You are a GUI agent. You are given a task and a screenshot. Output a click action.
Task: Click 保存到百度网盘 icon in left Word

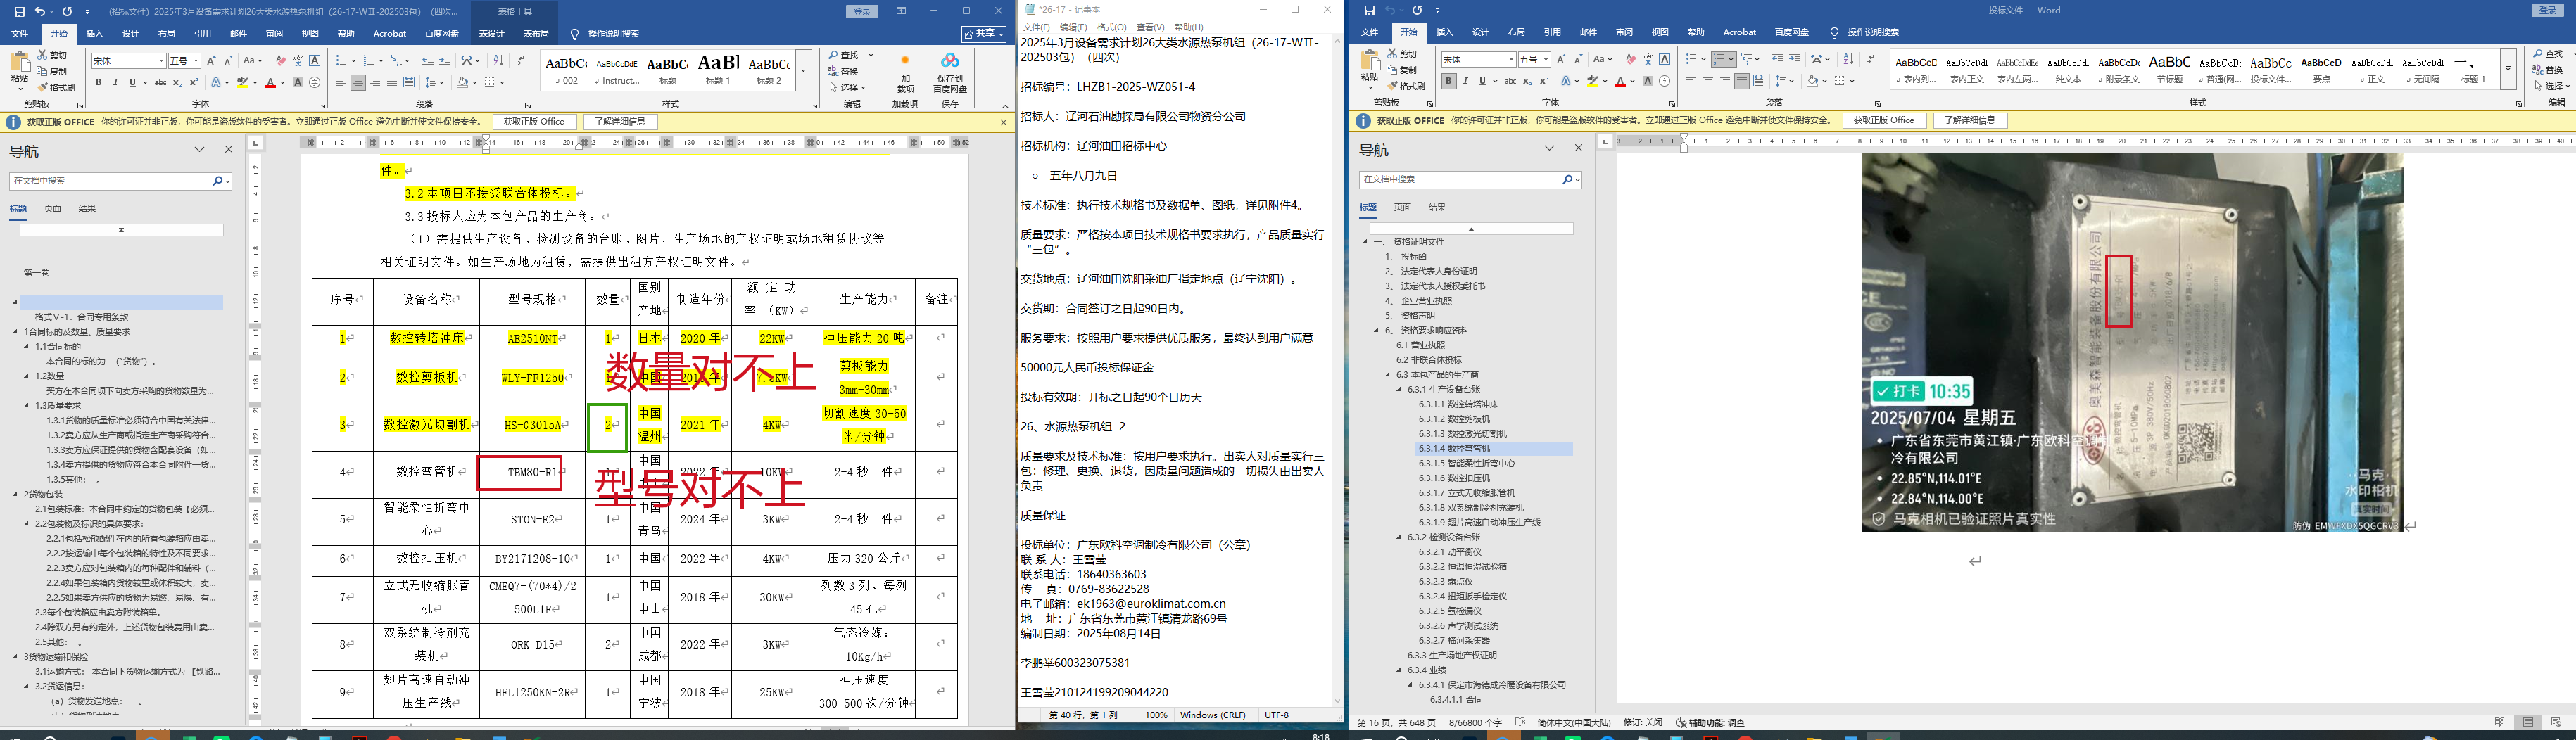click(x=950, y=73)
